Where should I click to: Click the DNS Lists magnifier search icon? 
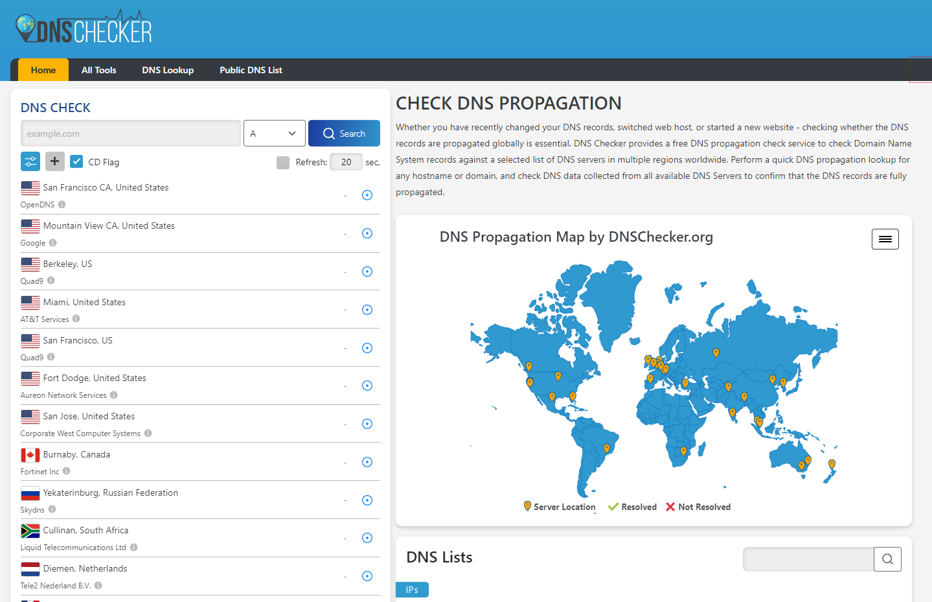click(x=887, y=559)
